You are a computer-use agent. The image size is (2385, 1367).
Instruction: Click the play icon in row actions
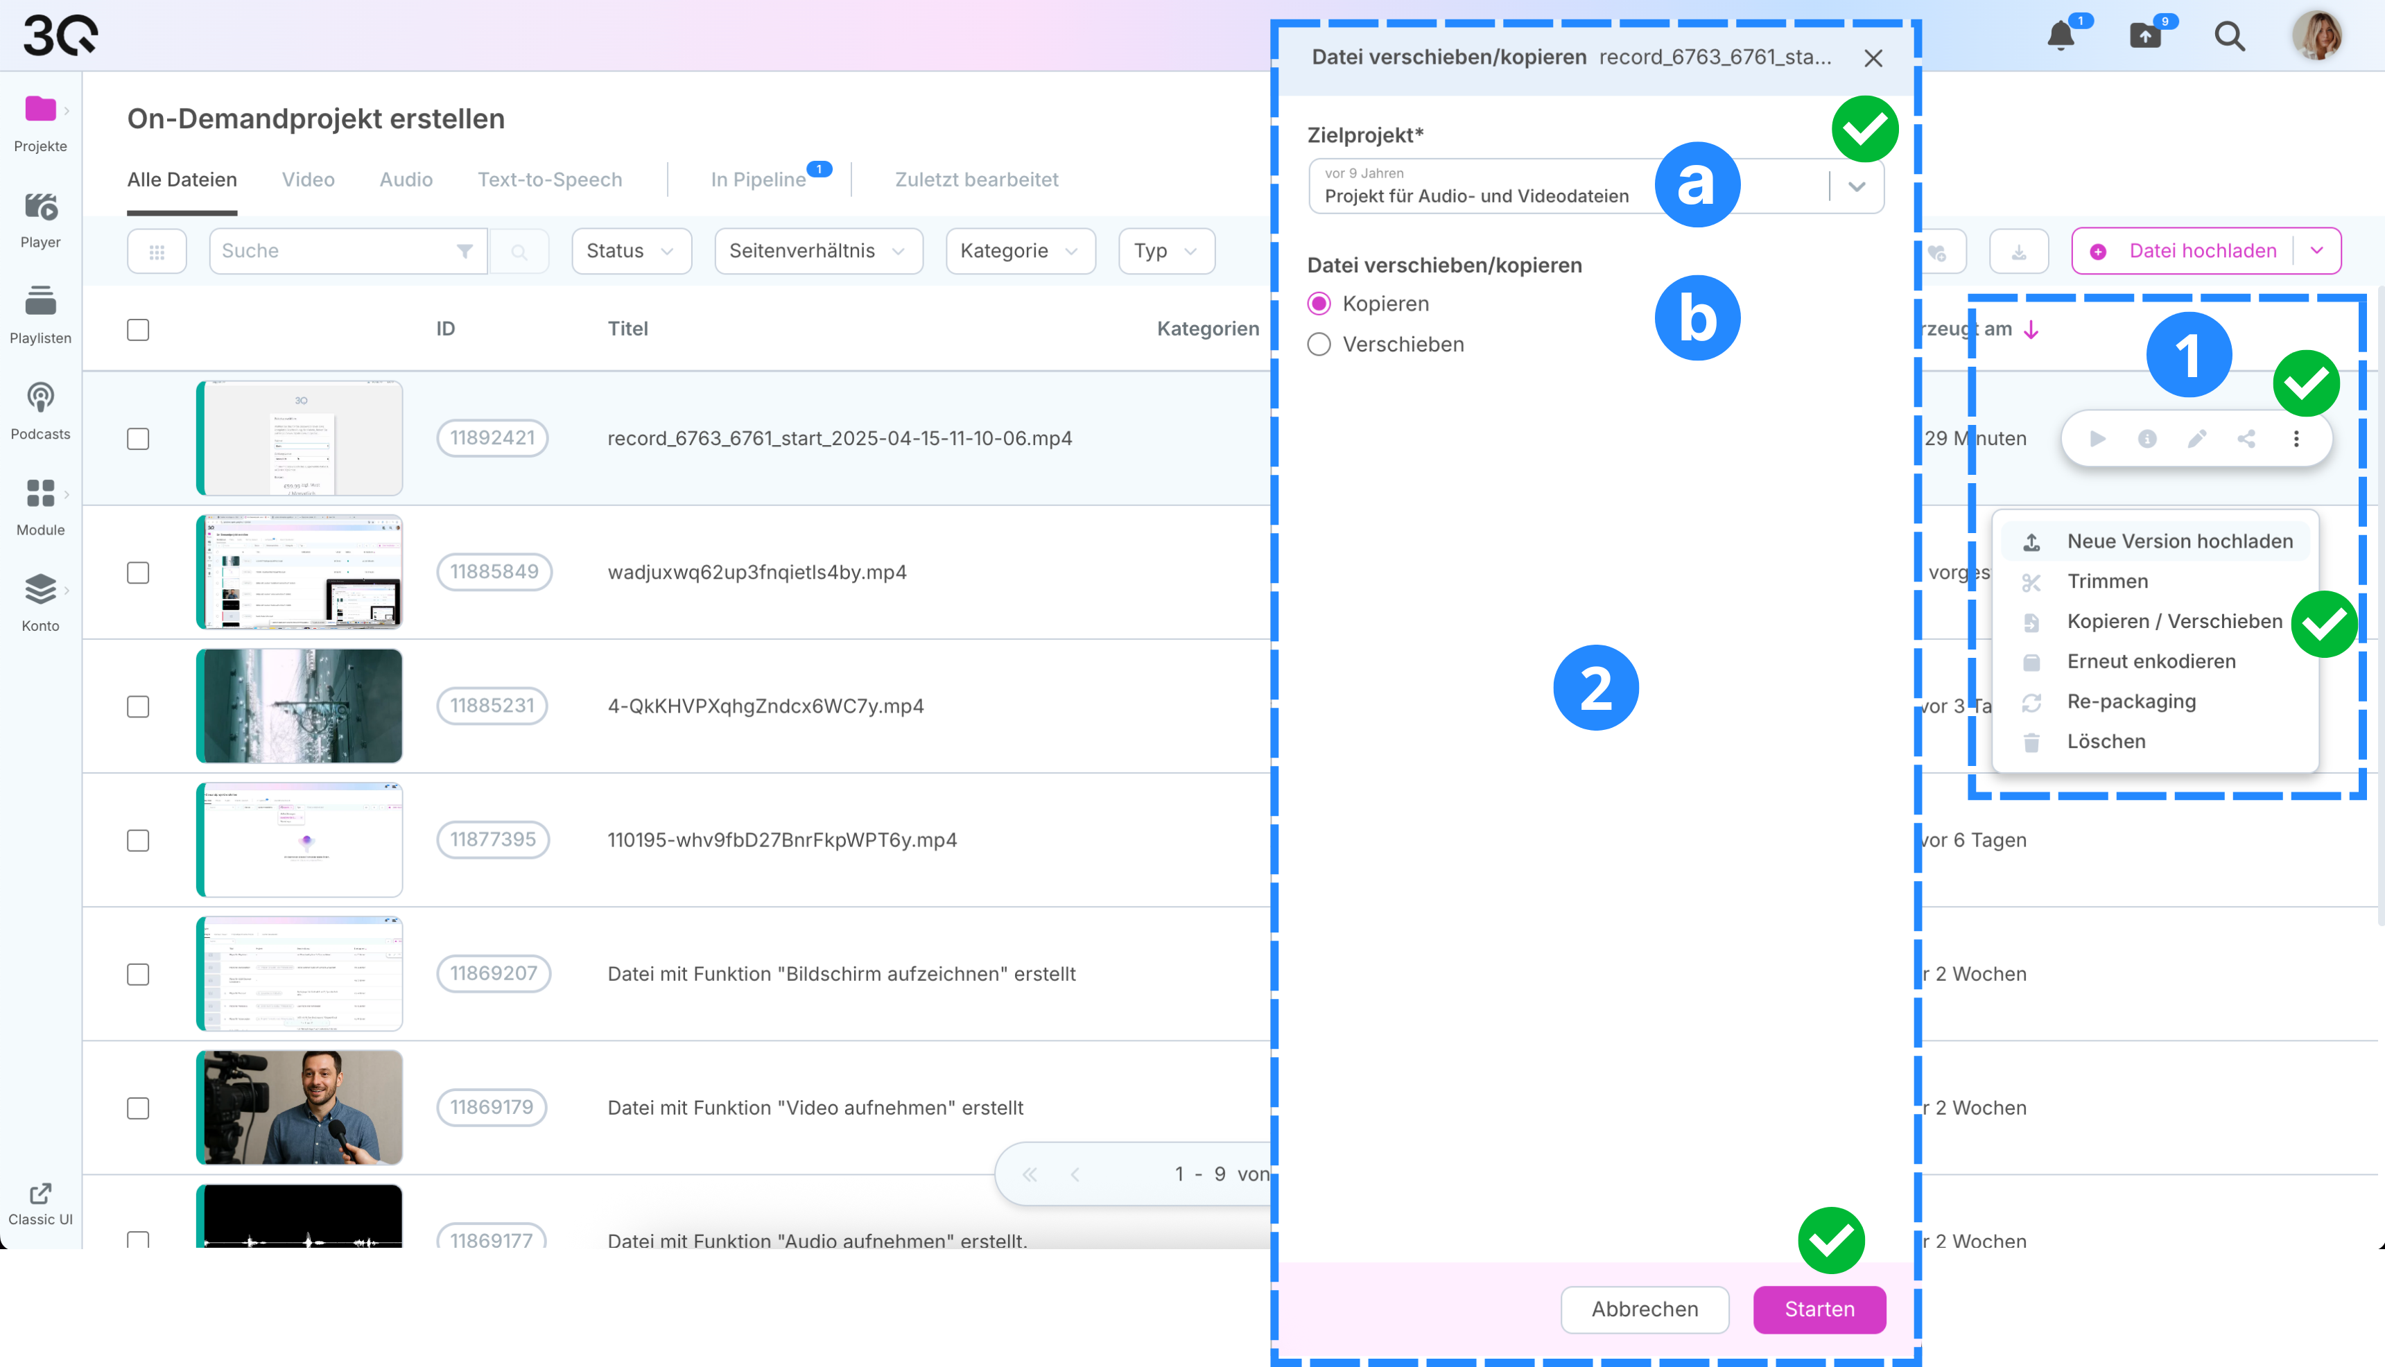click(2098, 439)
